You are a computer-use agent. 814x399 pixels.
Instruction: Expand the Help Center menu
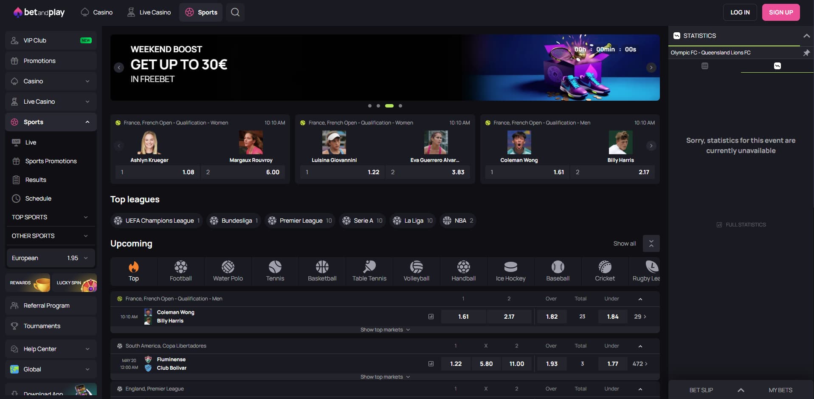click(x=51, y=349)
